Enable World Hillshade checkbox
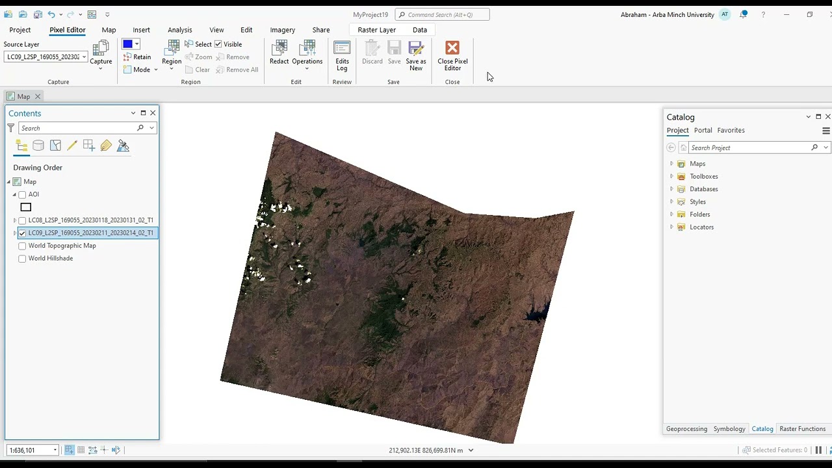The width and height of the screenshot is (832, 468). pyautogui.click(x=22, y=259)
